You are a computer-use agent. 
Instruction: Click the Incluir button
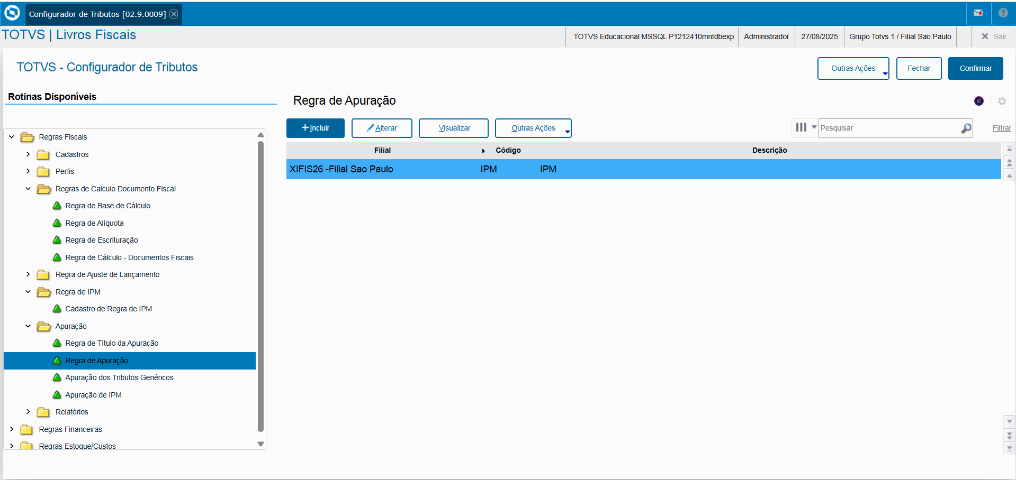tap(316, 128)
